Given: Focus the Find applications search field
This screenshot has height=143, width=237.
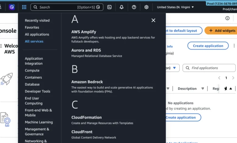Looking at the screenshot, I should pos(212,68).
